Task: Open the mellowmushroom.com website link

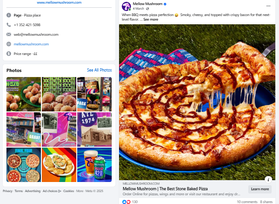Action: click(31, 44)
